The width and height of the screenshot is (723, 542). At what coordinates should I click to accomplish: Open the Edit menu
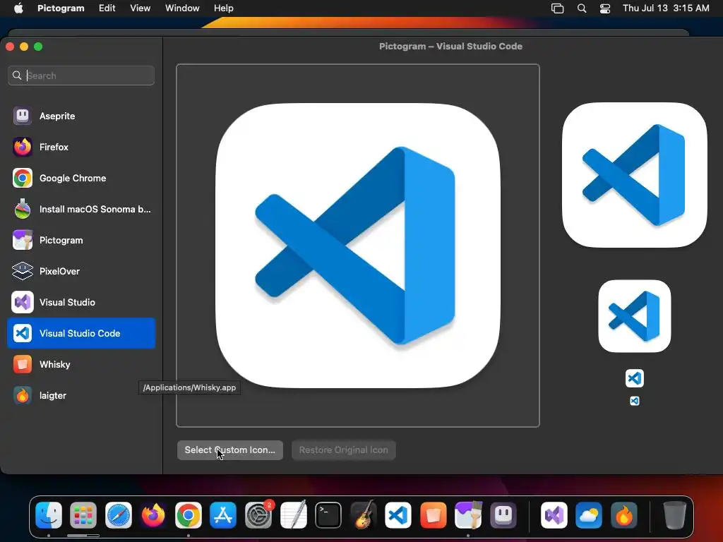click(x=107, y=8)
